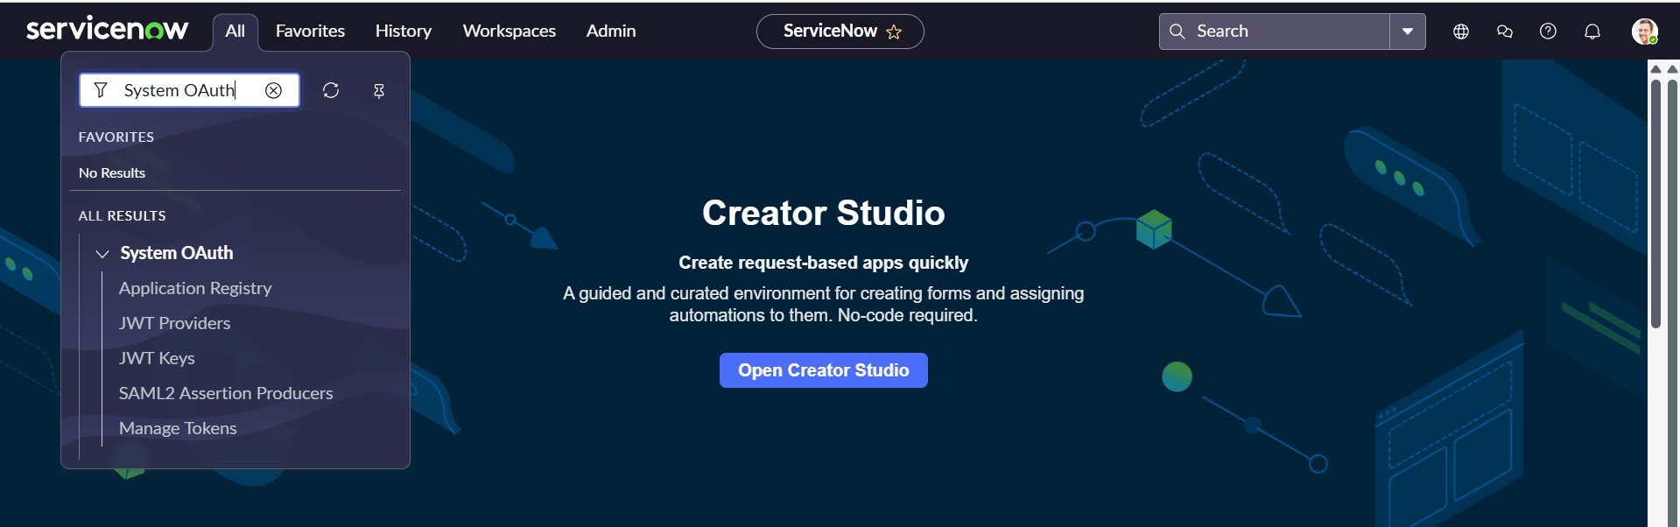Collapse the System OAuth module group

click(x=102, y=254)
